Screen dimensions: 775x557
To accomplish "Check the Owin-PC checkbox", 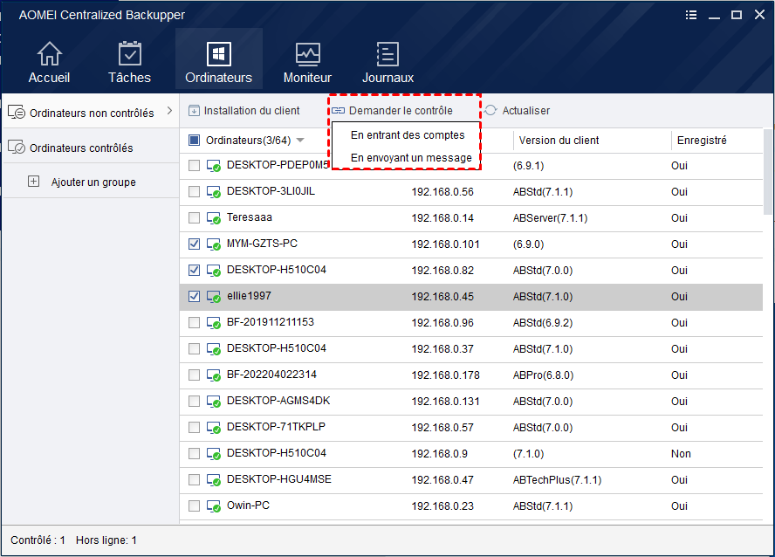I will pyautogui.click(x=195, y=506).
